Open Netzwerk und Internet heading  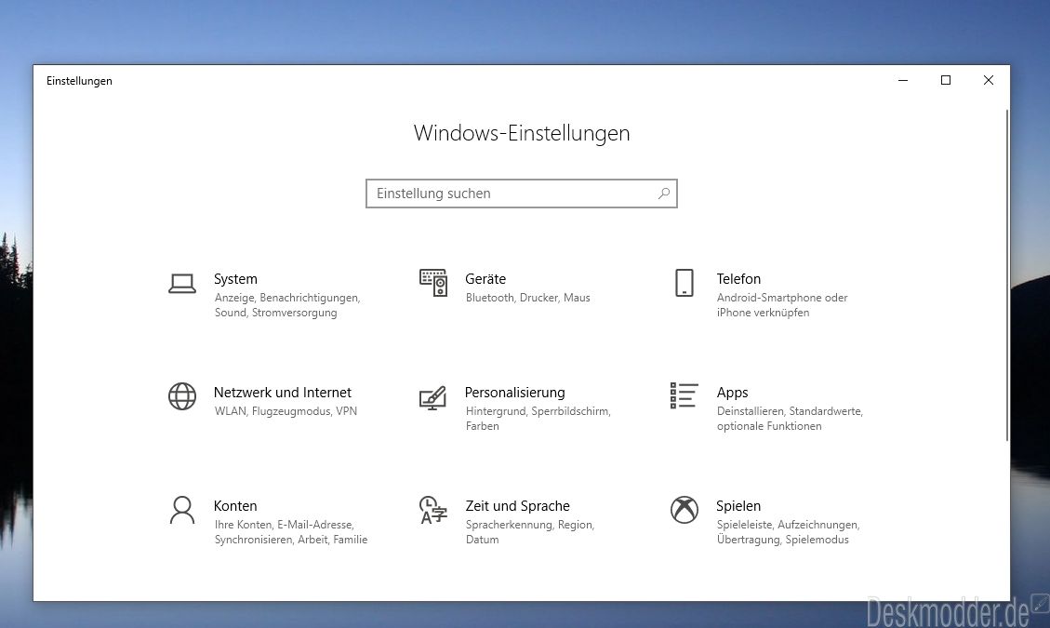[283, 392]
